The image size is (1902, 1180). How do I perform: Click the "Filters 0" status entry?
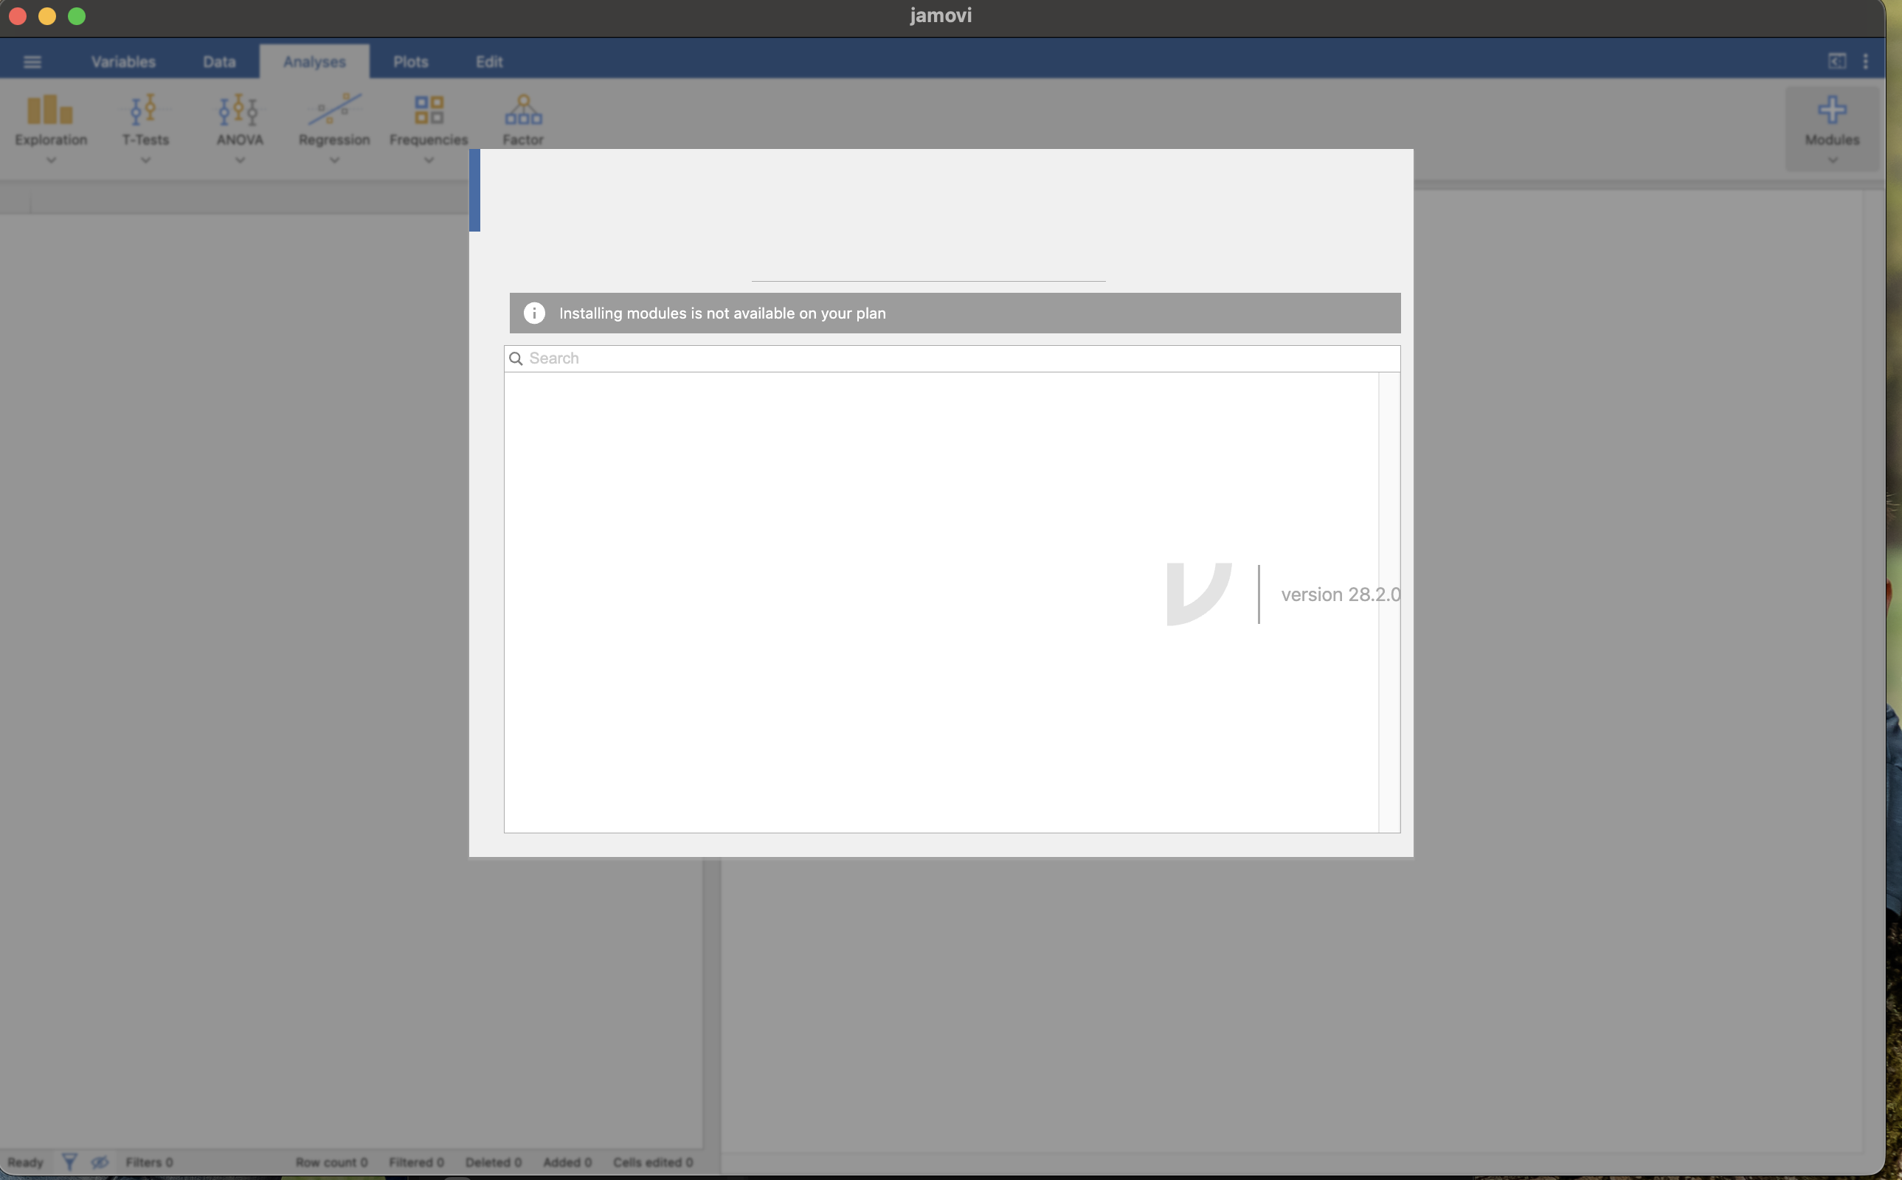click(149, 1162)
